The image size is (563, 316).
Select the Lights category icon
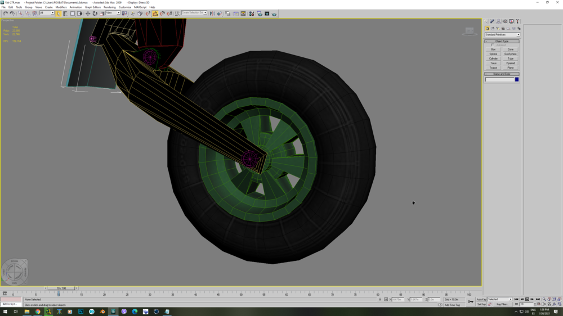(498, 29)
